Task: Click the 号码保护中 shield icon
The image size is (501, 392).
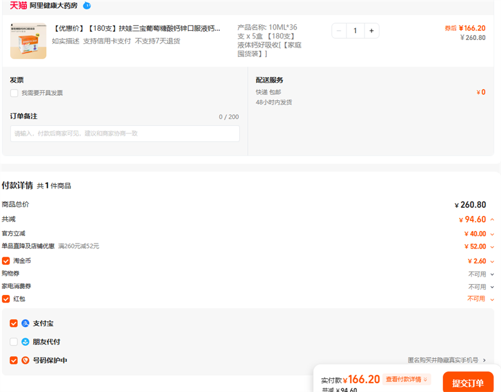Action: coord(26,361)
